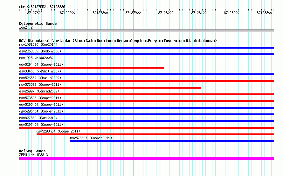Click the 87128100 ruler tick label
This screenshot has width=283, height=176.
[x=199, y=13]
